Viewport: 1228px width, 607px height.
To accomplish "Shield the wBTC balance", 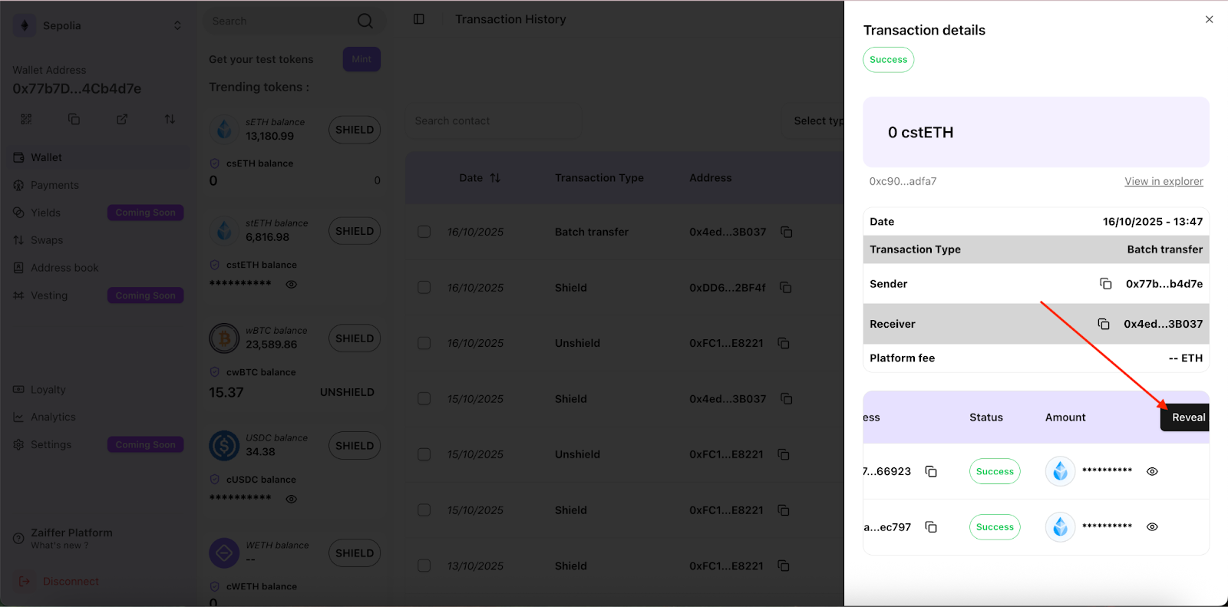I will point(355,338).
